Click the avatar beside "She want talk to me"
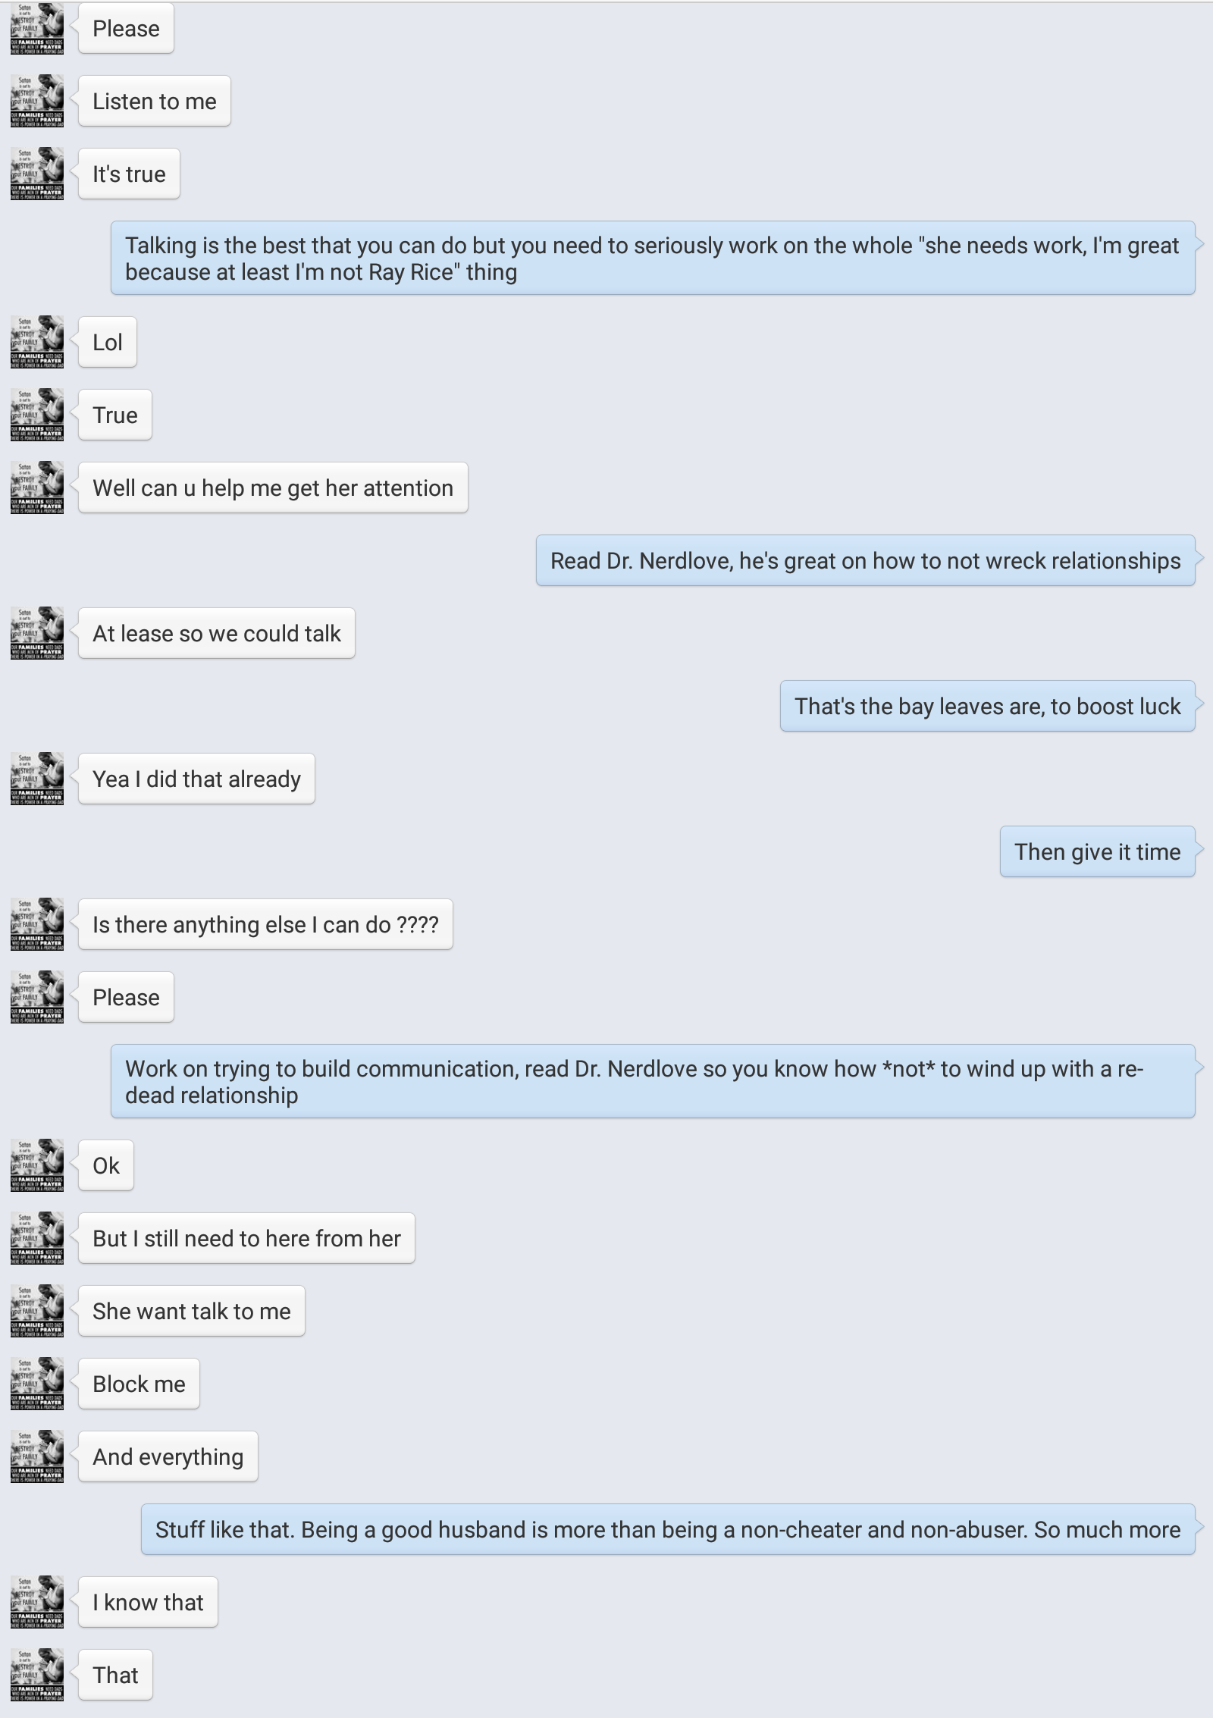 point(37,1311)
